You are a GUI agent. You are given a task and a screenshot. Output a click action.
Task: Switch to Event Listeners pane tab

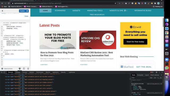click(x=155, y=75)
